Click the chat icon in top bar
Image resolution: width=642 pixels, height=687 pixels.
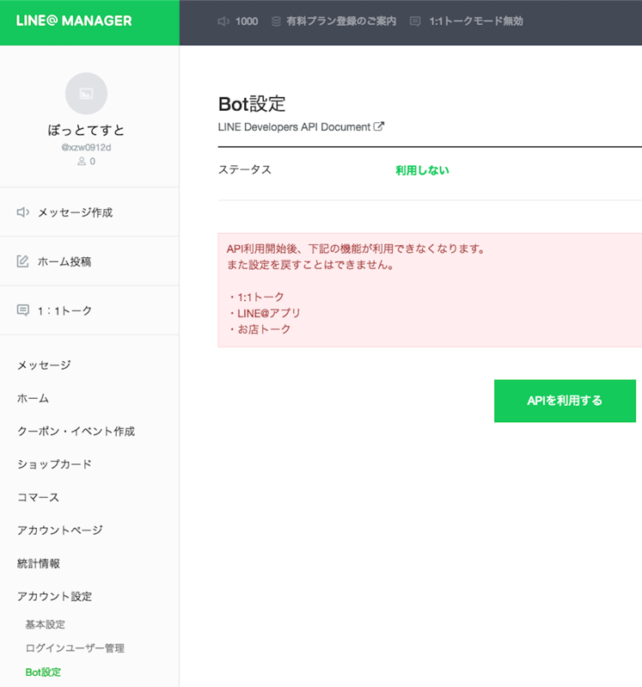415,21
